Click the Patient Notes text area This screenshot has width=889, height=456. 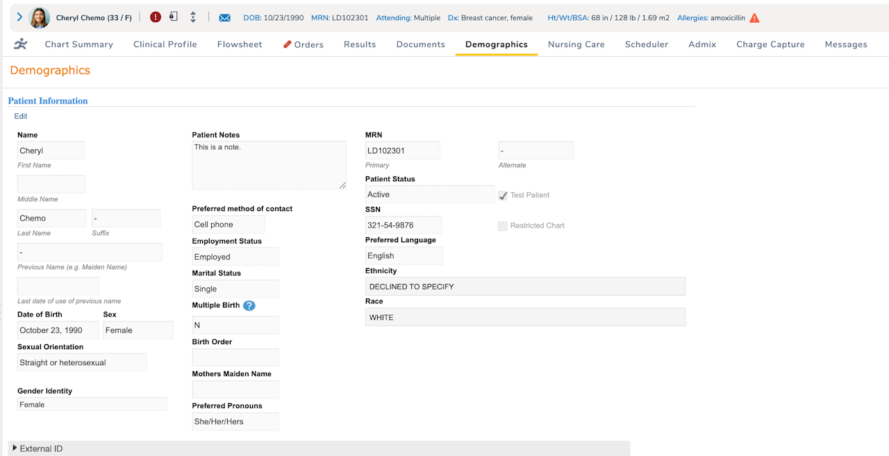[269, 165]
